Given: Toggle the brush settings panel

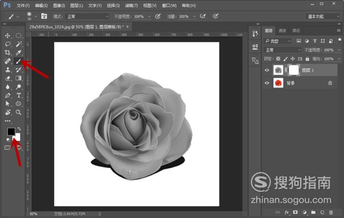Looking at the screenshot, I should (x=44, y=16).
